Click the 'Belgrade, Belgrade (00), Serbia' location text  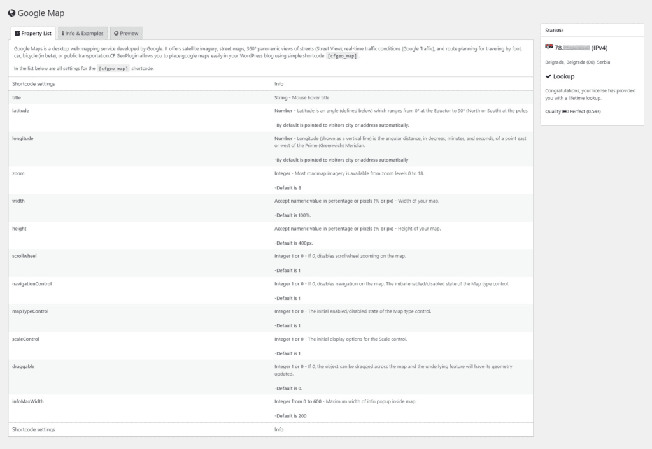578,62
